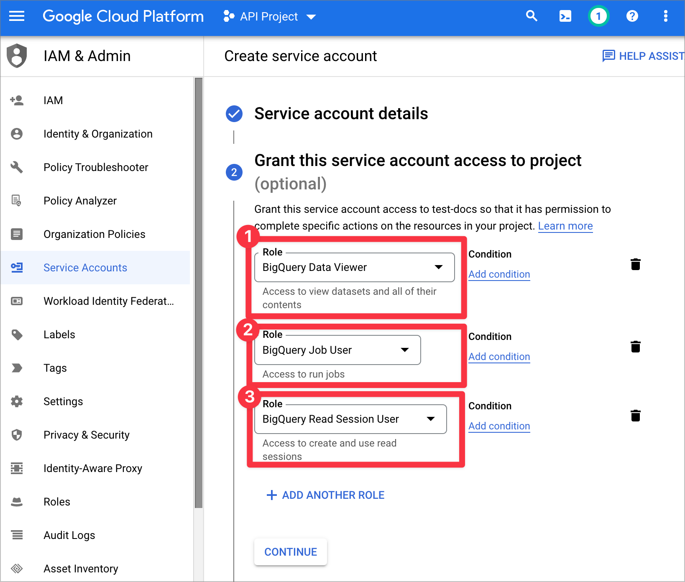Open the BigQuery Data Viewer role dropdown

(x=355, y=267)
